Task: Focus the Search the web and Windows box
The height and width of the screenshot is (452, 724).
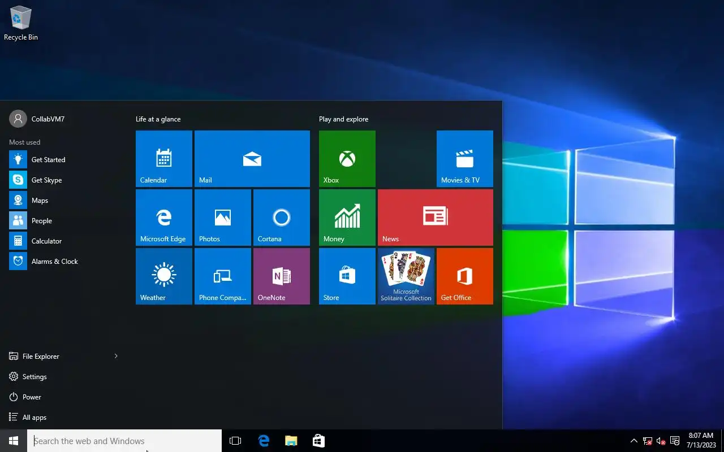Action: pyautogui.click(x=124, y=441)
